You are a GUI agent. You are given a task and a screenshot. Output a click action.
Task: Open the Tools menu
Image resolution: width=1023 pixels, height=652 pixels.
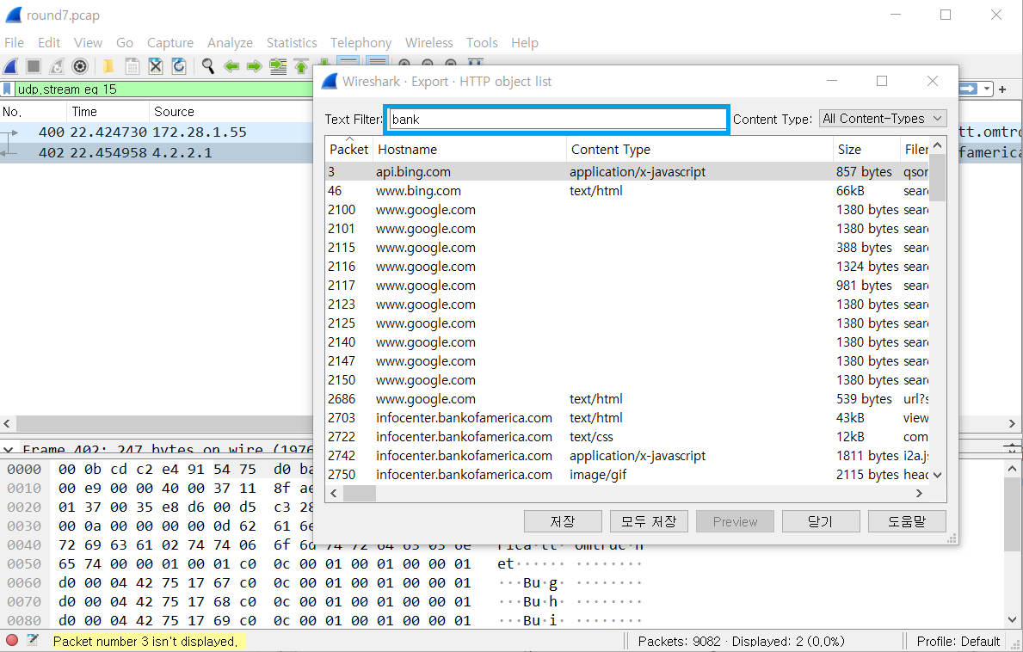click(482, 43)
